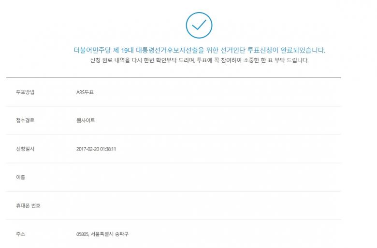The image size is (377, 248).
Task: Select the 휴대폰 번호 row label
Action: (x=28, y=206)
